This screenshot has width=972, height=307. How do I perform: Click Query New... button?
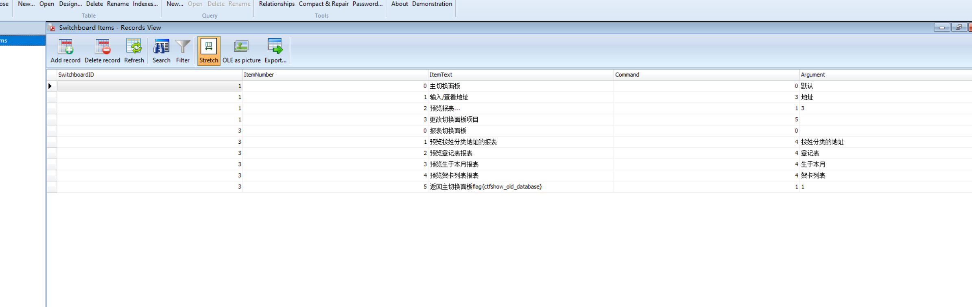click(x=175, y=4)
